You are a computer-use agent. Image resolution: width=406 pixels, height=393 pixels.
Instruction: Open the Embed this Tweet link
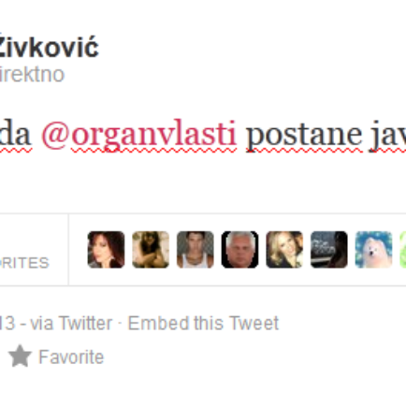click(x=203, y=323)
